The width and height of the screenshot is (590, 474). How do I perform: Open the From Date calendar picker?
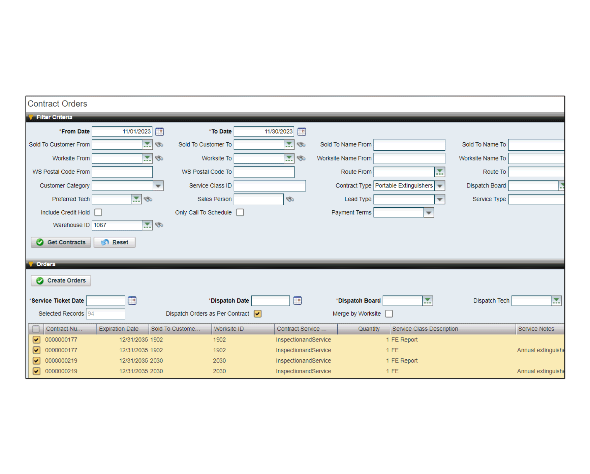[159, 131]
